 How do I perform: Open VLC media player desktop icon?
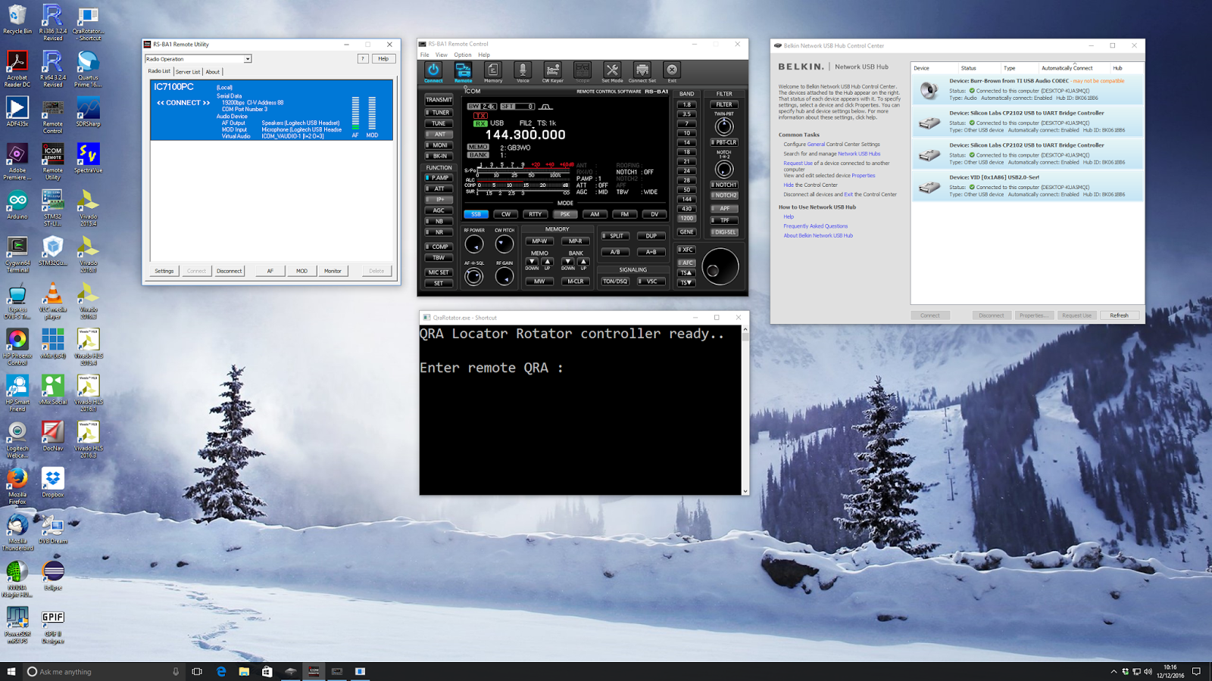tap(52, 301)
